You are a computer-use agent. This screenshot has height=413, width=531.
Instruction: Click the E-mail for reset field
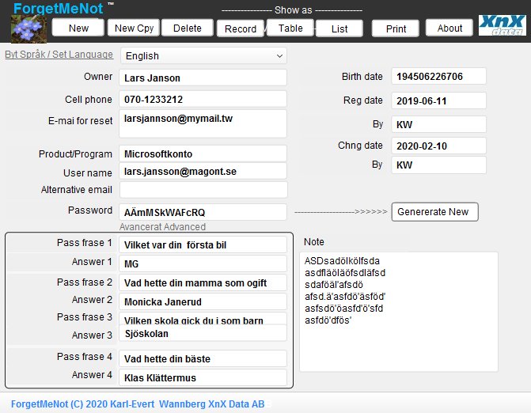click(203, 123)
